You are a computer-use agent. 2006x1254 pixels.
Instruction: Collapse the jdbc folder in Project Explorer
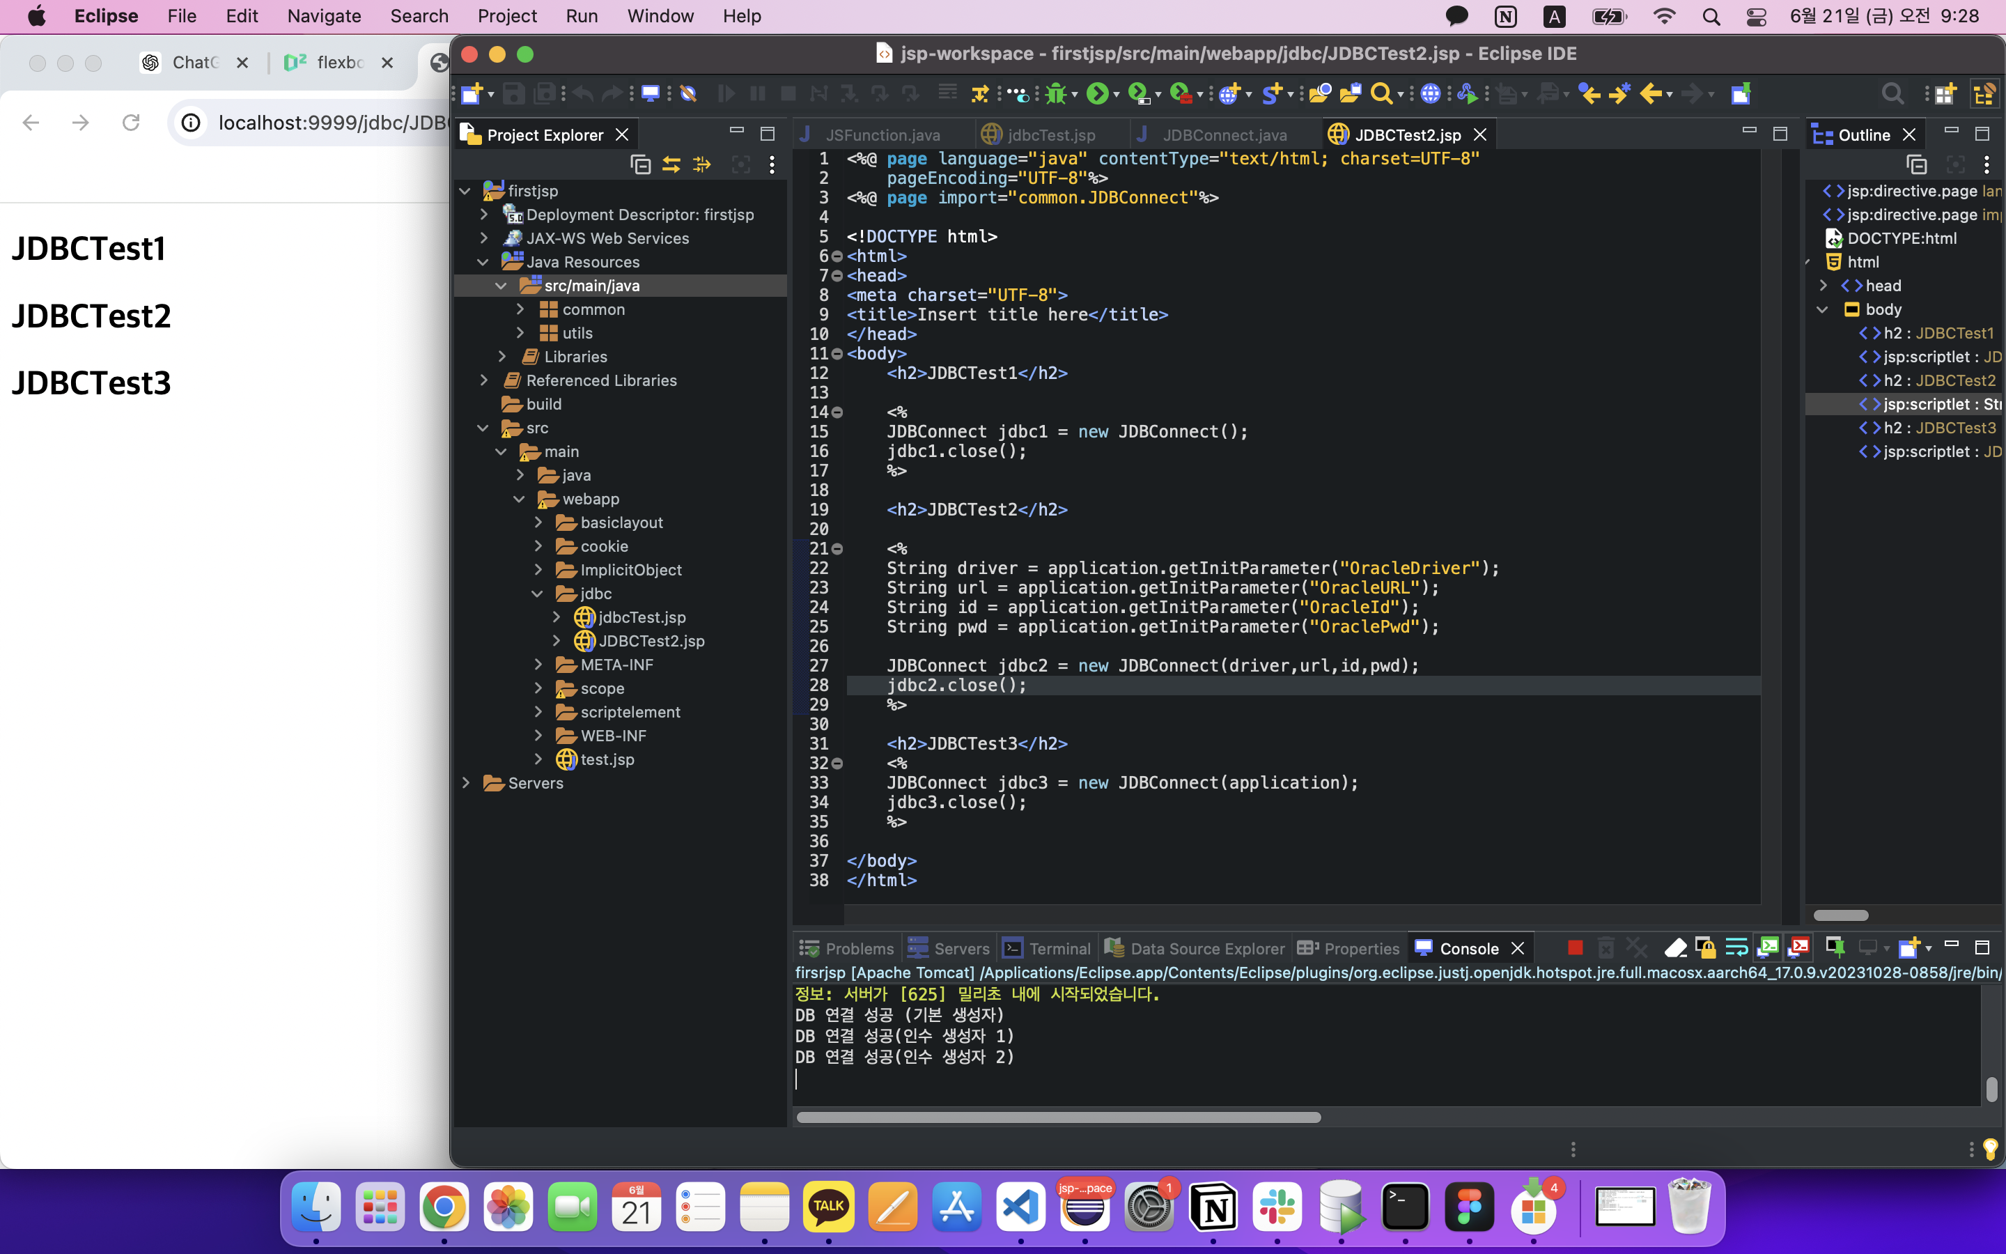[537, 594]
